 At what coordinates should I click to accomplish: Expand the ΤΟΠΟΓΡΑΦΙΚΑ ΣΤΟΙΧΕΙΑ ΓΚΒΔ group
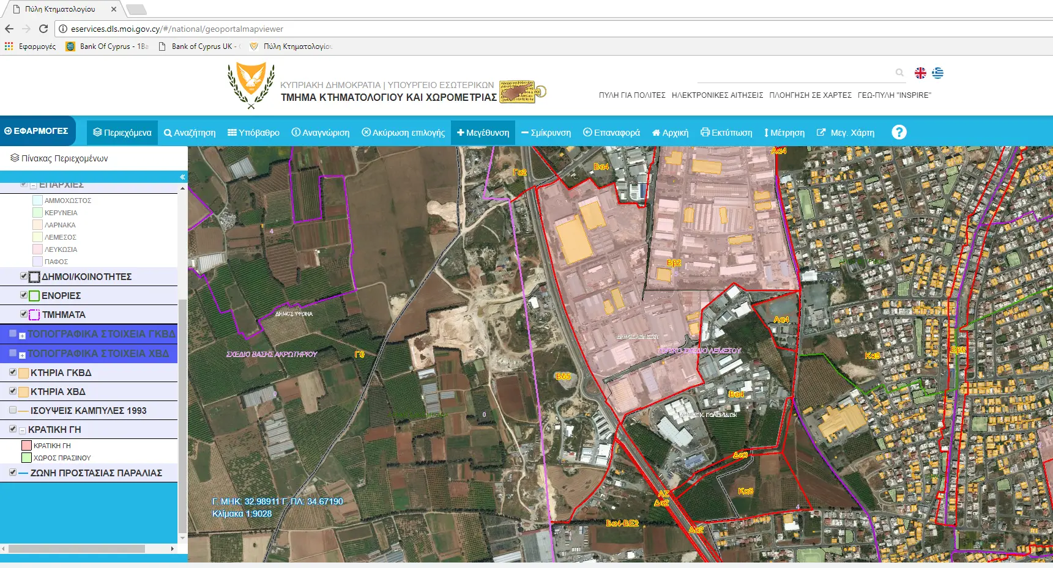[x=22, y=336]
